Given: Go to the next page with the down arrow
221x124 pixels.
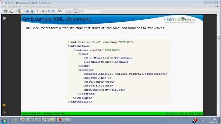Looking at the screenshot, I should [x=32, y=11].
